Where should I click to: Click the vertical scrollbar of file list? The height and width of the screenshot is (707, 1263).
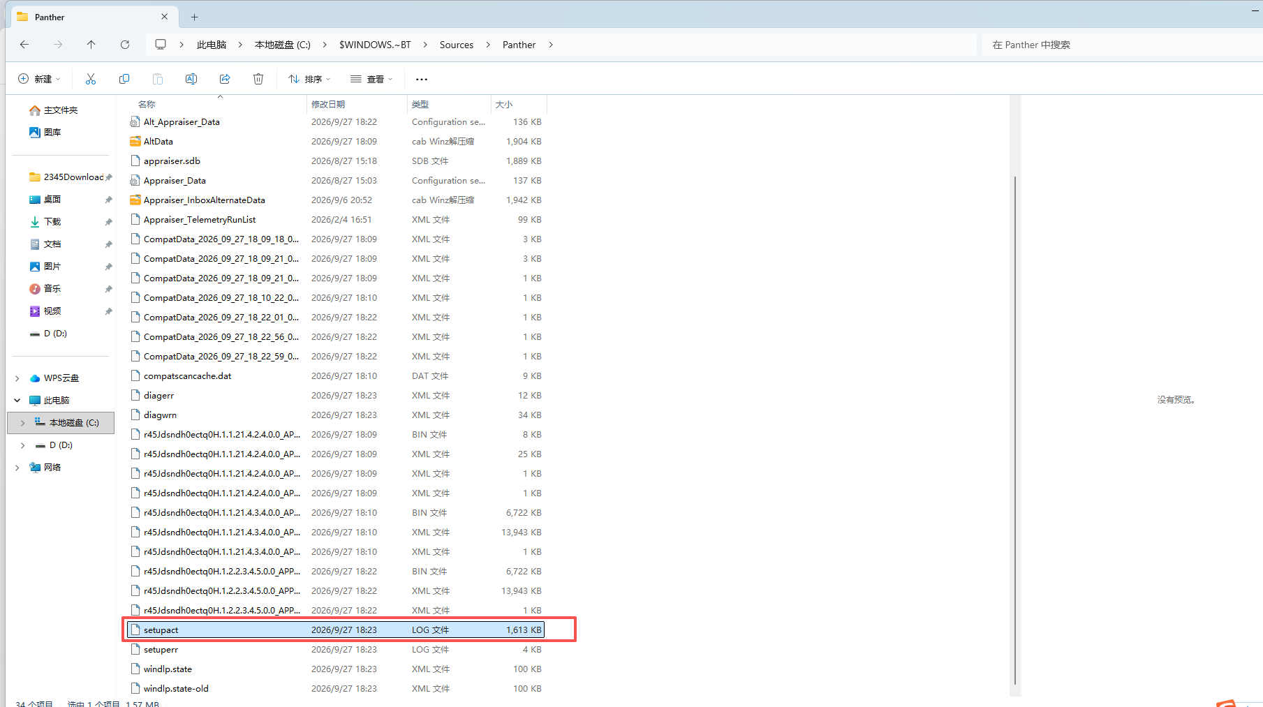pos(1015,429)
